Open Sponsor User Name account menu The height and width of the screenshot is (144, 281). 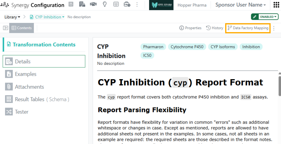coord(240,5)
